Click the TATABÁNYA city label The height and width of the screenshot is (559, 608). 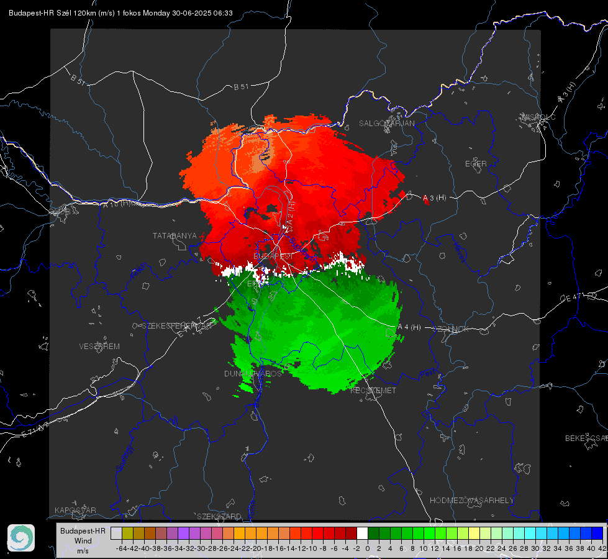(175, 236)
